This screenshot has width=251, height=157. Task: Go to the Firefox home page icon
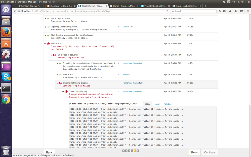pos(236,11)
